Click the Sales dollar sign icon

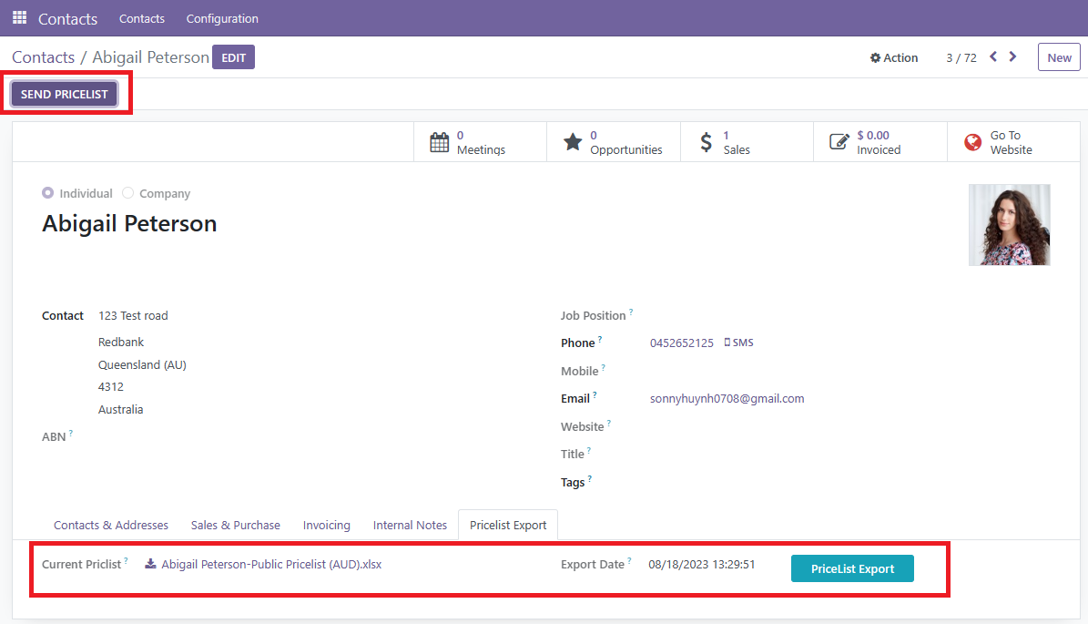click(706, 142)
